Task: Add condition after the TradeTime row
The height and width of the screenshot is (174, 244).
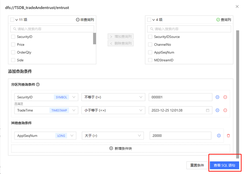Action: point(217,110)
